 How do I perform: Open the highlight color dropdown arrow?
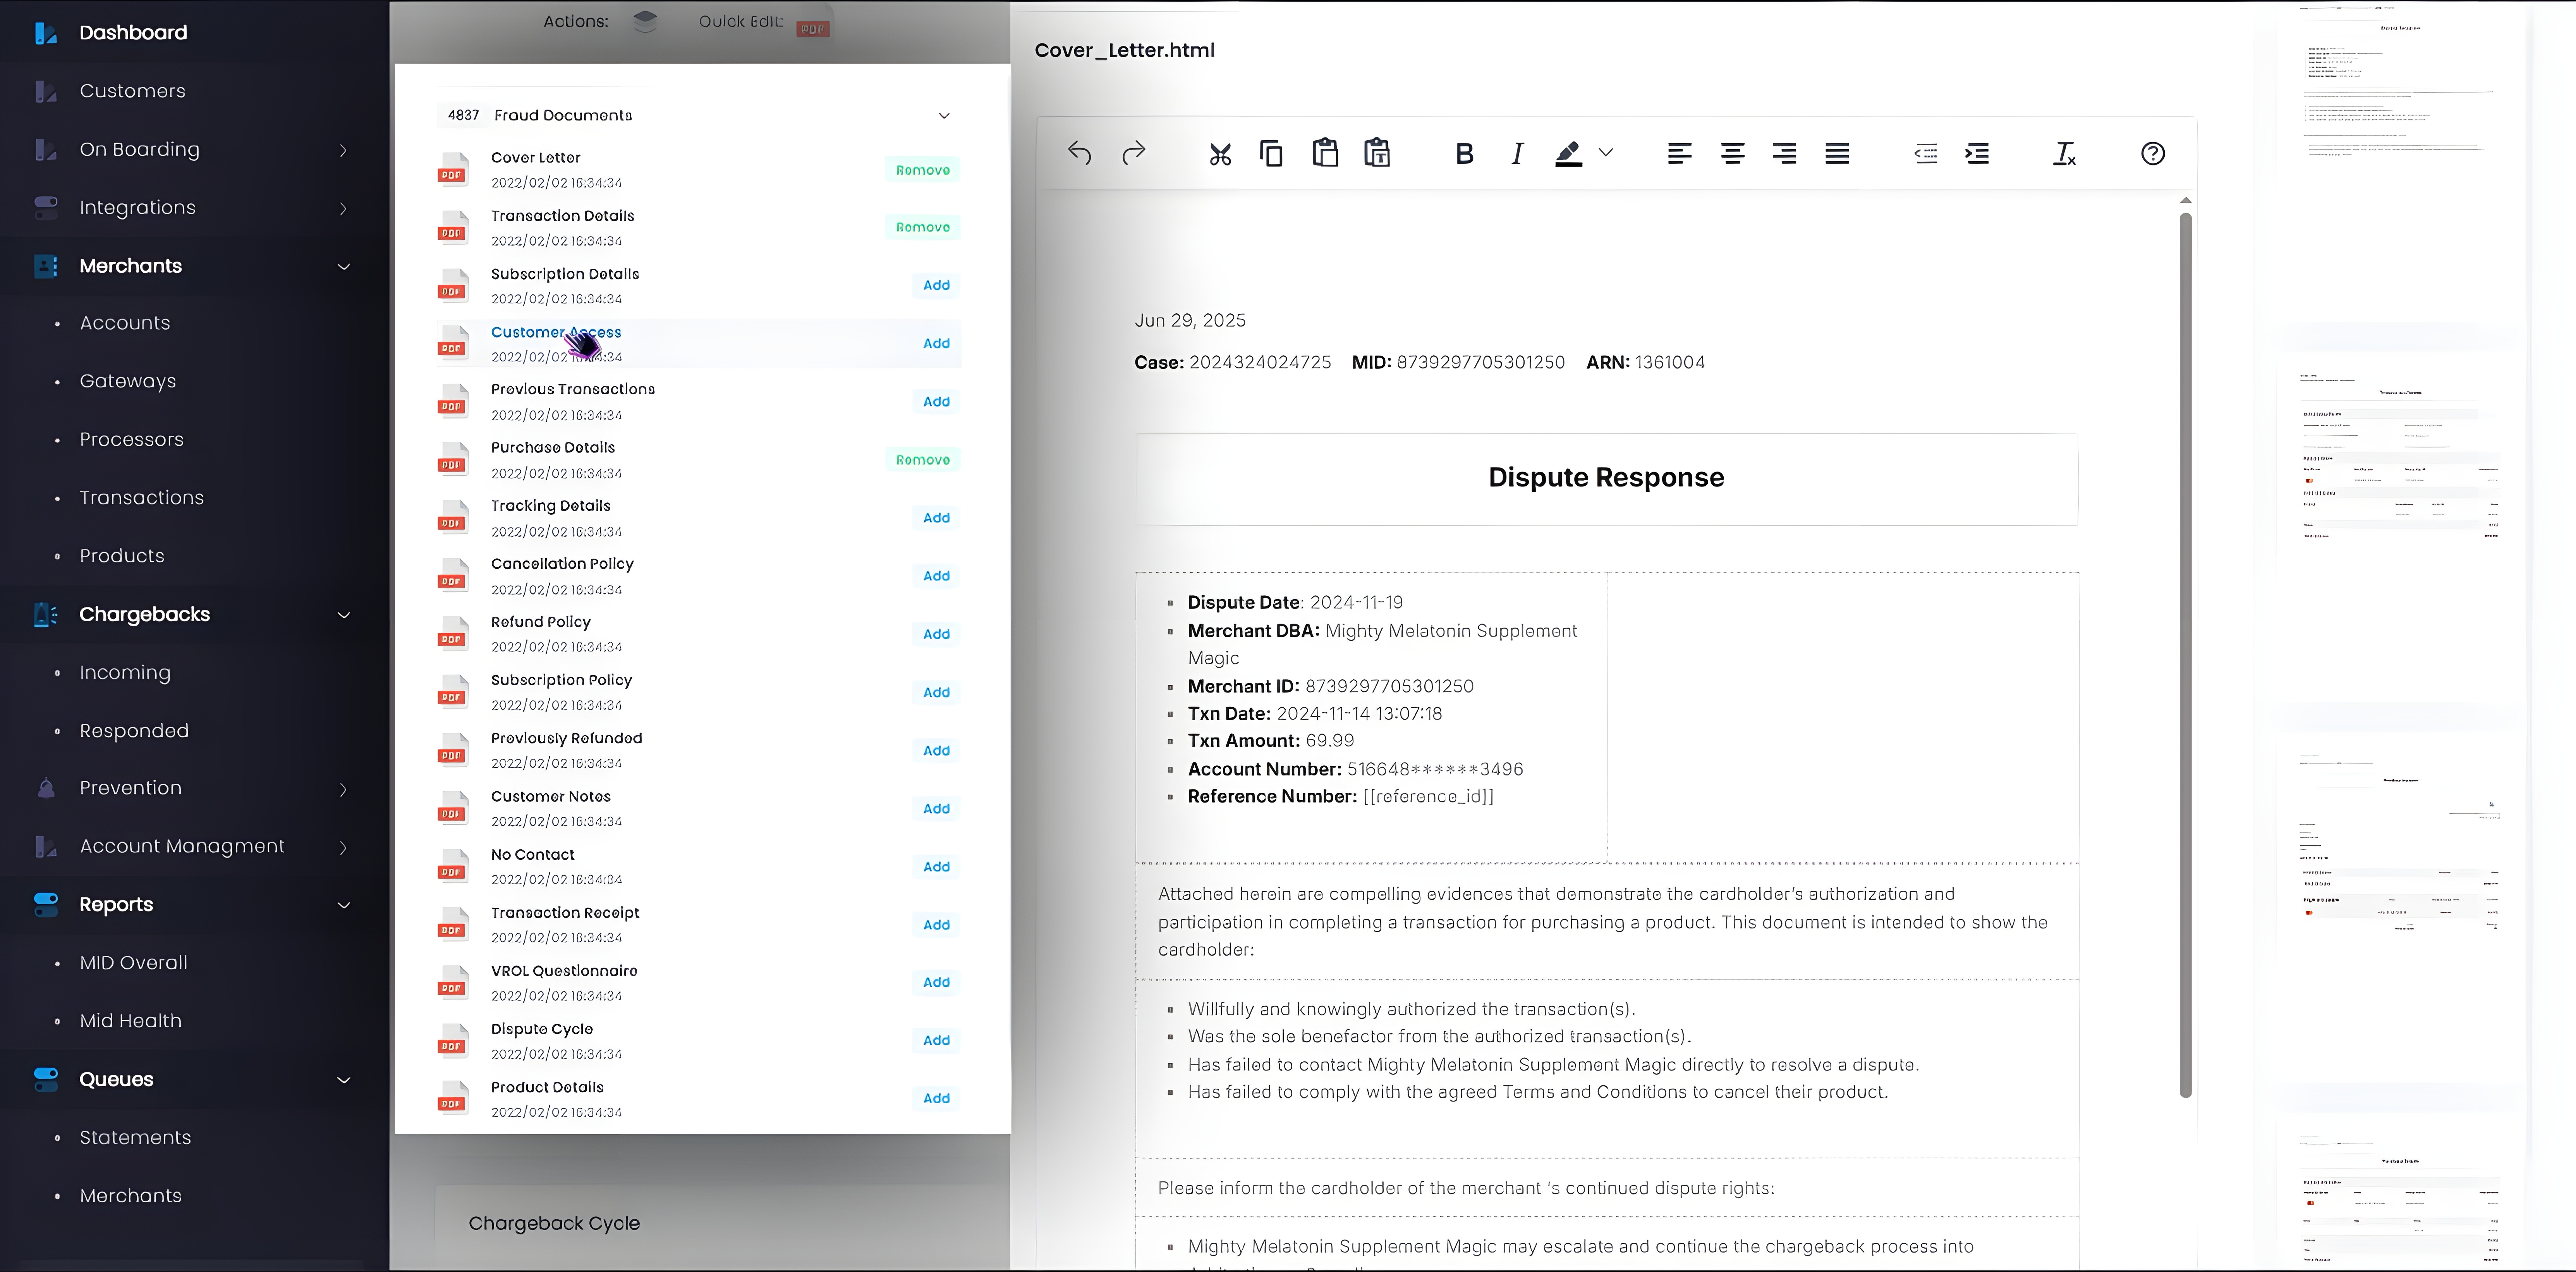1606,153
